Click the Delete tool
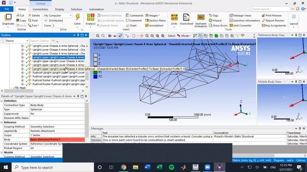The width and height of the screenshot is (307, 172). 34,15
